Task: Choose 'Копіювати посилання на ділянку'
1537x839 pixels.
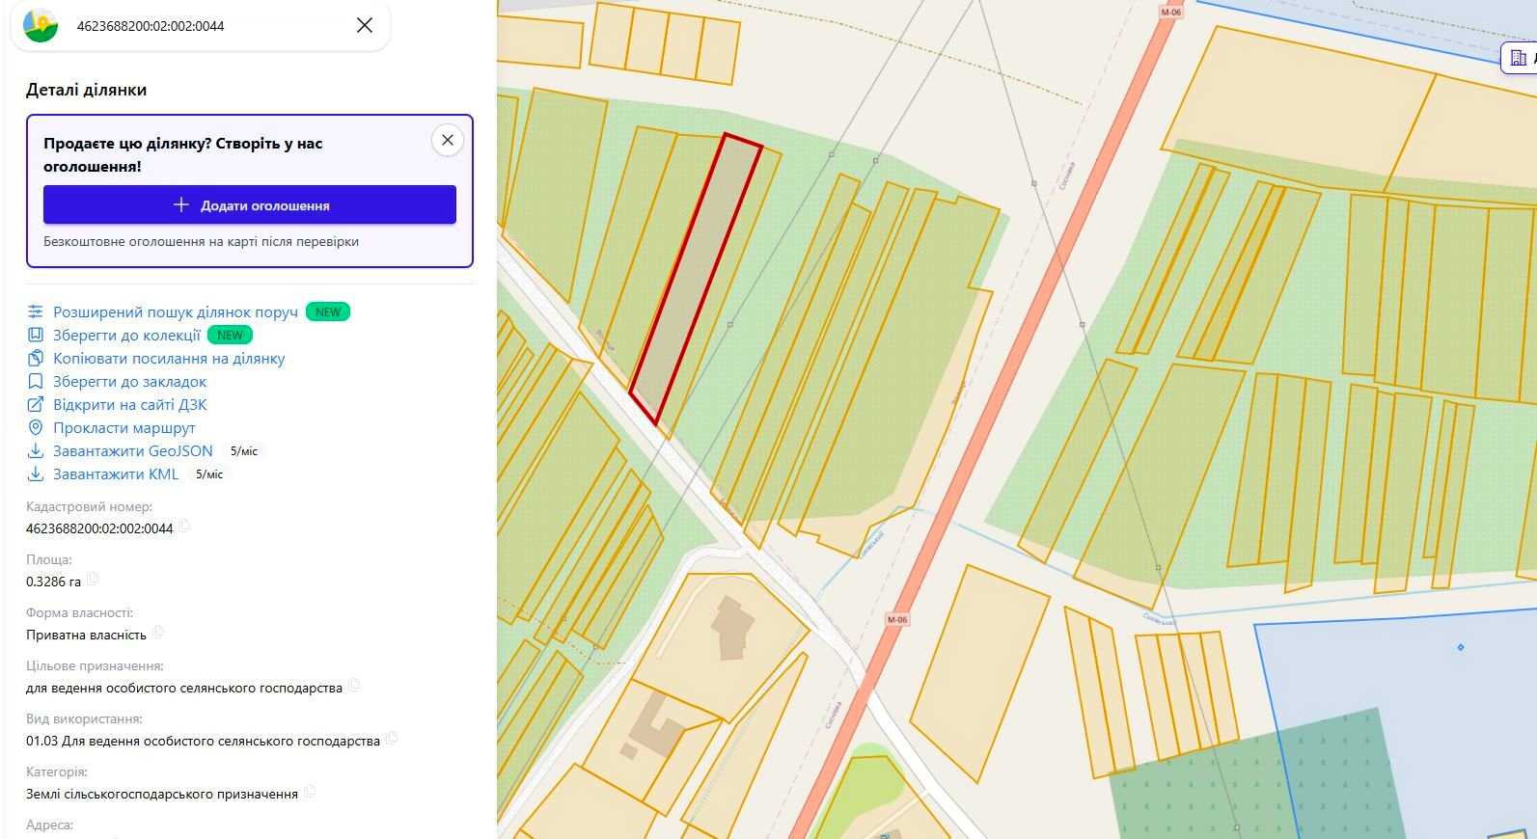Action: tap(169, 358)
